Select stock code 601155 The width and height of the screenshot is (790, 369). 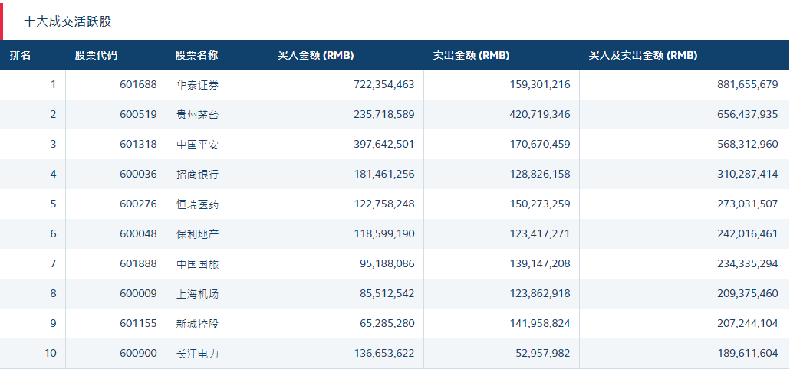(139, 323)
